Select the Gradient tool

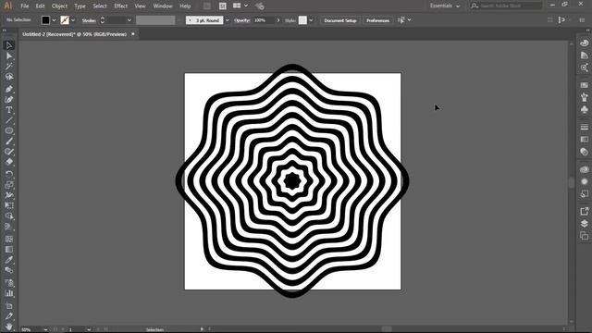pyautogui.click(x=9, y=249)
